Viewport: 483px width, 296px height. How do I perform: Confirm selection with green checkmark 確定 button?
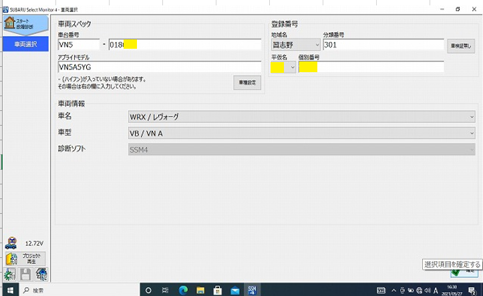tap(464, 272)
